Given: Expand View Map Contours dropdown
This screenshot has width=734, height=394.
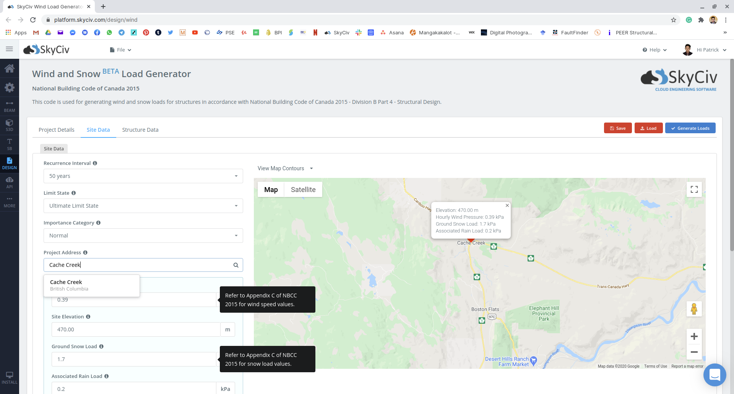Looking at the screenshot, I should [285, 168].
